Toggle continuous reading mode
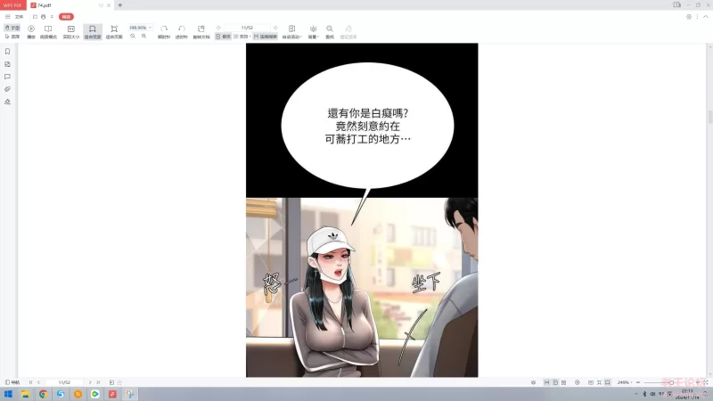Viewport: 713px width, 401px height. 265,37
